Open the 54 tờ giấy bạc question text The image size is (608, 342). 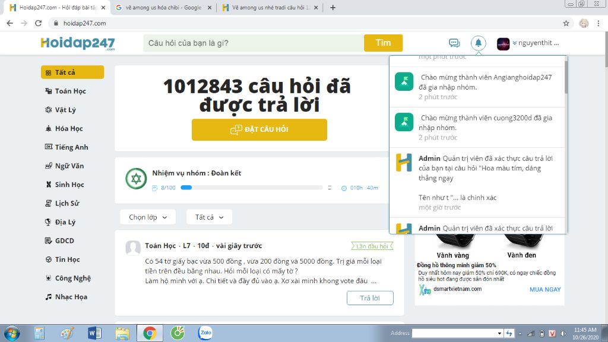tap(263, 271)
